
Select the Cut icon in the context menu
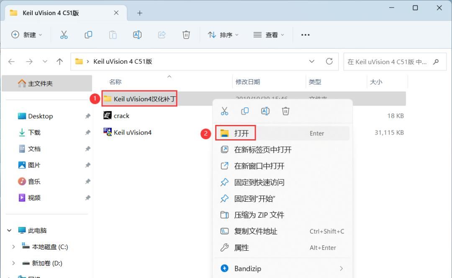(224, 111)
